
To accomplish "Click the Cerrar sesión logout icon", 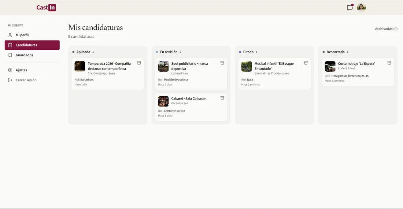I will [10, 80].
